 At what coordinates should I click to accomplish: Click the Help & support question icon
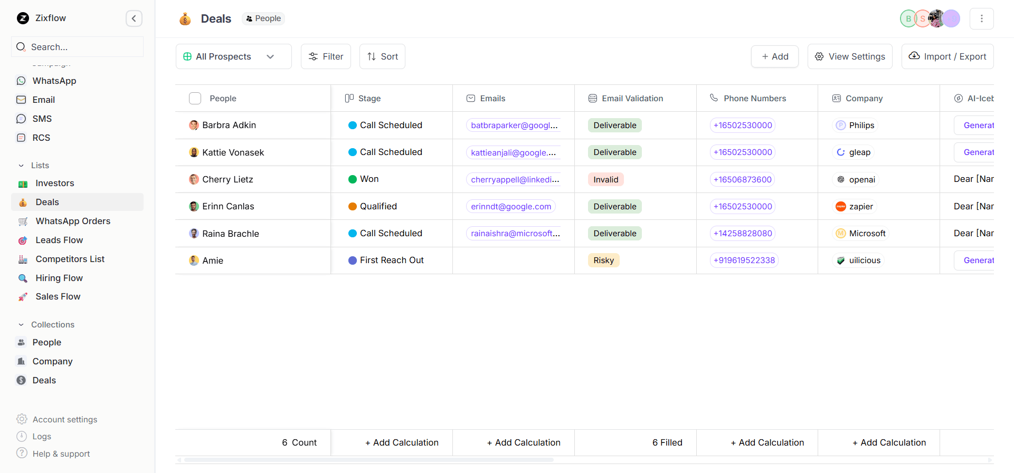[x=22, y=453]
